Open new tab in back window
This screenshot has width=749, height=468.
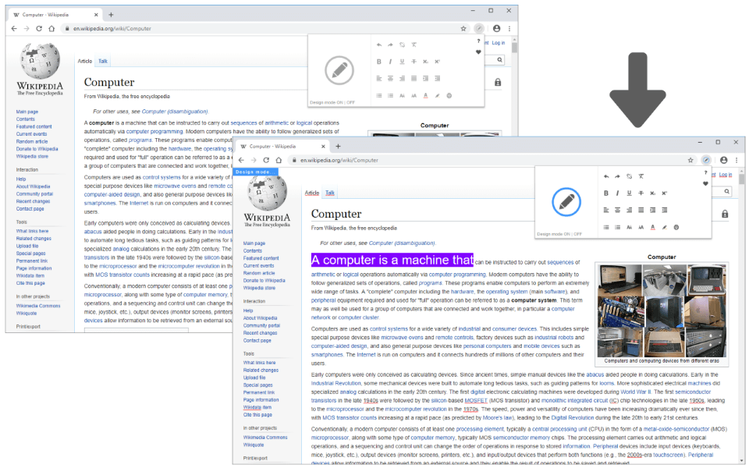(x=111, y=15)
